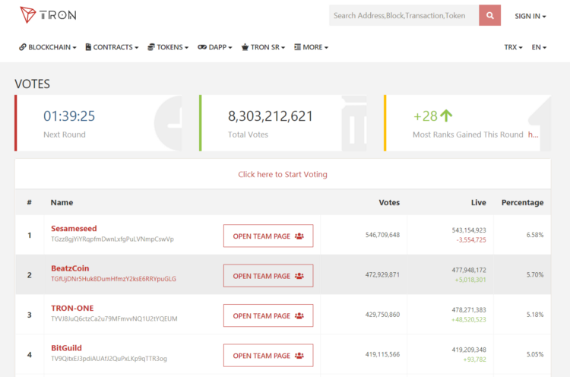Click the live change +5,018,301
This screenshot has width=570, height=377.
[x=470, y=280]
